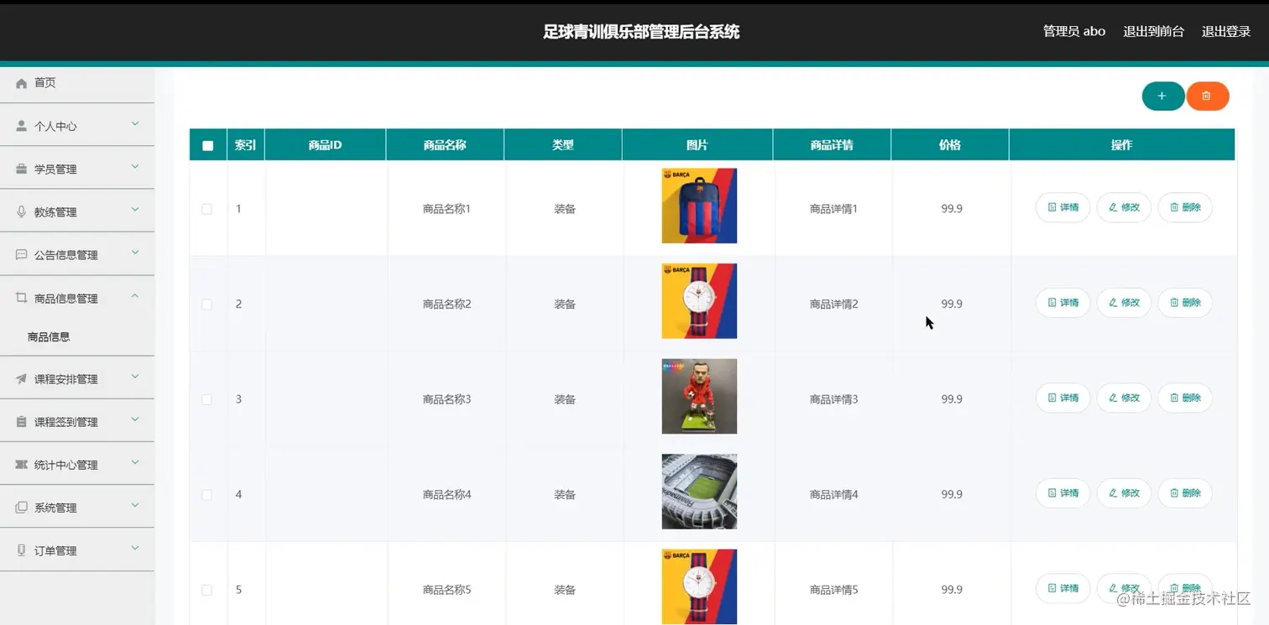Image resolution: width=1269 pixels, height=625 pixels.
Task: Click 退出登录 in the top bar
Action: [1226, 32]
